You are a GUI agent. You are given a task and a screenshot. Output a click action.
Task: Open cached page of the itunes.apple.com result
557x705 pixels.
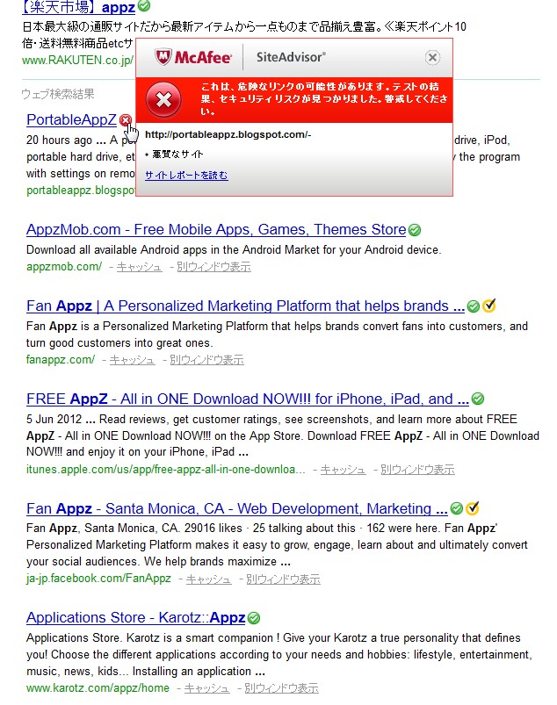tap(343, 470)
